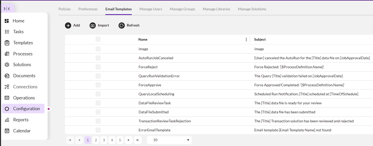Screen dimensions: 373x146
Task: Switch to the Policies tab
Action: tap(64, 9)
